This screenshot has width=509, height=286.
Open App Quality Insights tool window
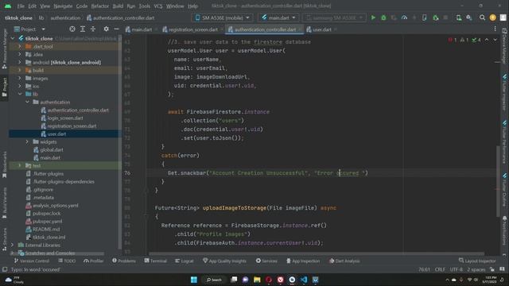pyautogui.click(x=224, y=261)
